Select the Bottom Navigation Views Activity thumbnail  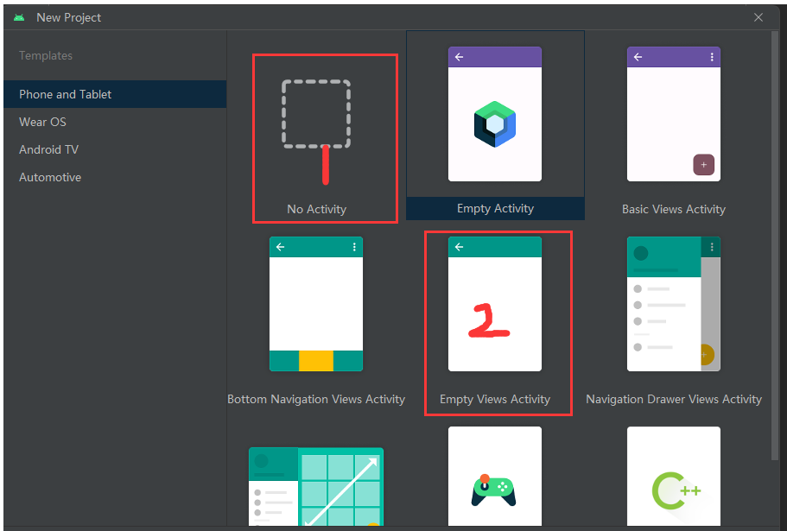click(x=316, y=304)
